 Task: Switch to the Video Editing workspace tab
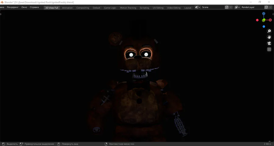pyautogui.click(x=174, y=8)
